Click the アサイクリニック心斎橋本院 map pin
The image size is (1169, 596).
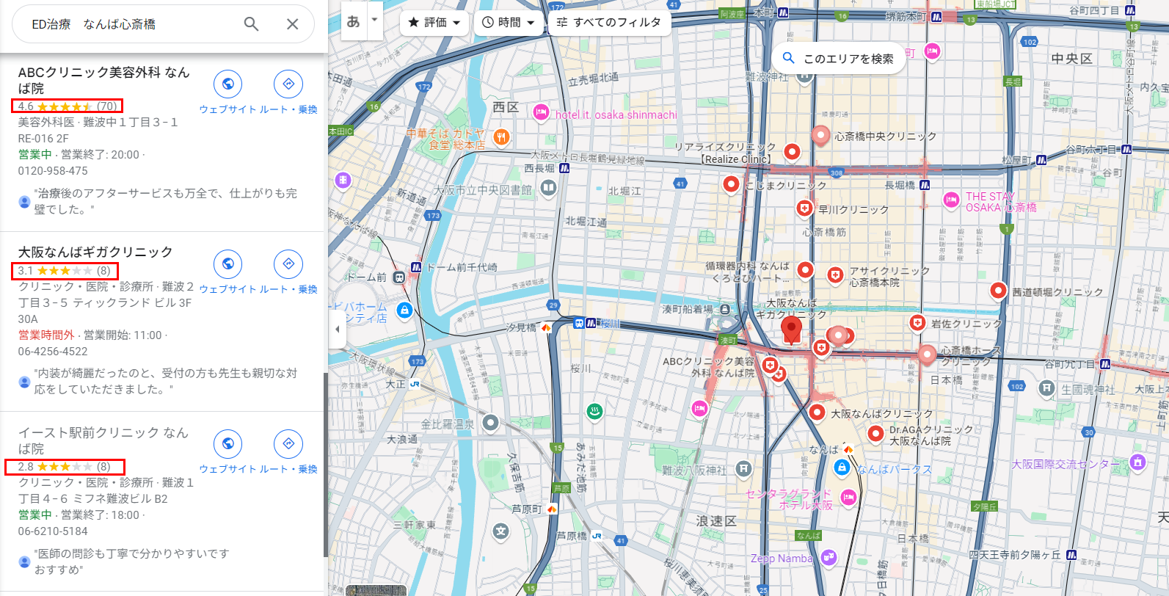(x=834, y=275)
